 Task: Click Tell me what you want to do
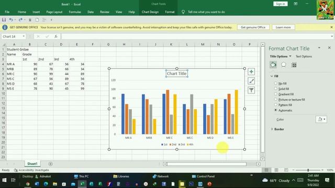(x=206, y=12)
